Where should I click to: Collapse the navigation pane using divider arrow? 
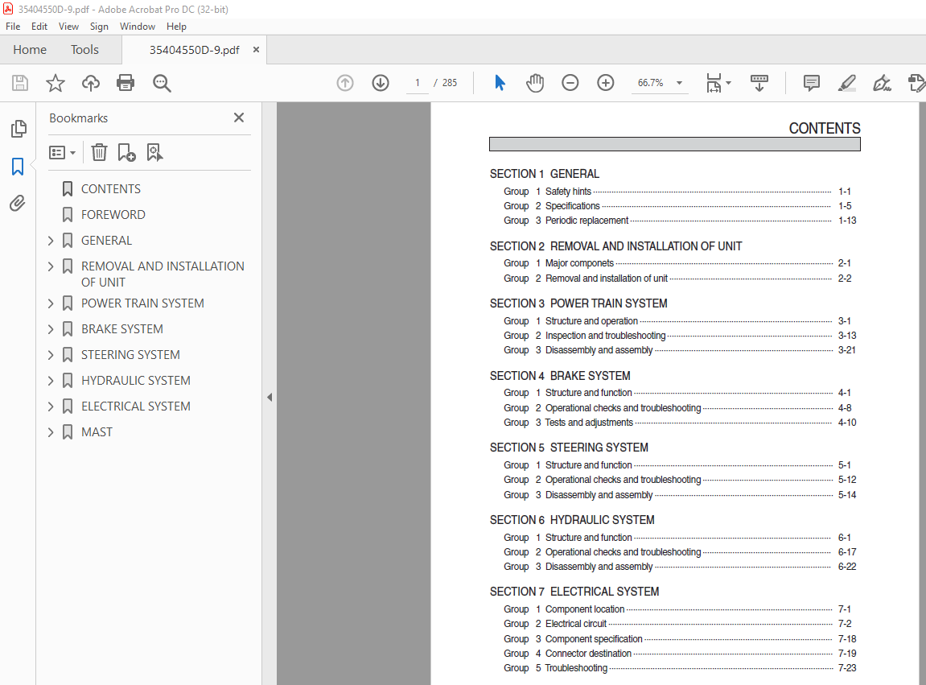[x=270, y=397]
